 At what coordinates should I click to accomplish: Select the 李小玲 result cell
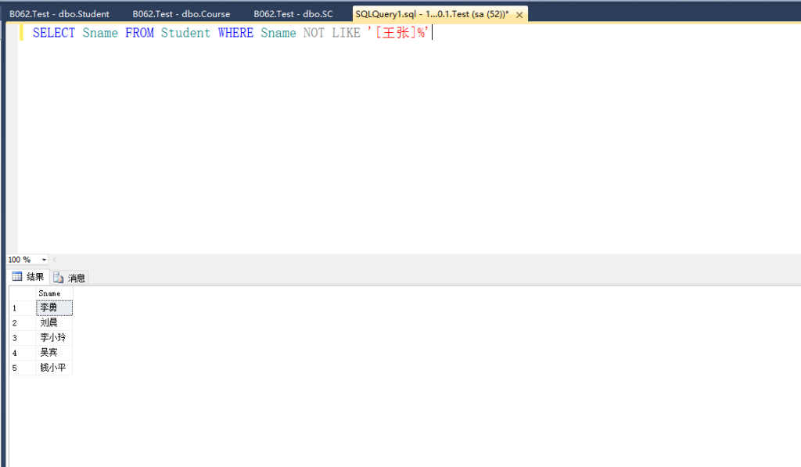(54, 337)
